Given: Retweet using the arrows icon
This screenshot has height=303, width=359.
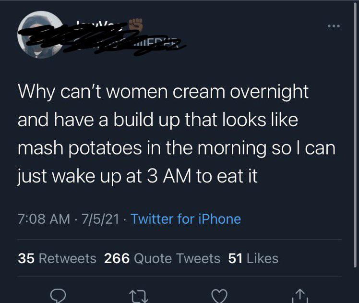Looking at the screenshot, I should point(138,294).
